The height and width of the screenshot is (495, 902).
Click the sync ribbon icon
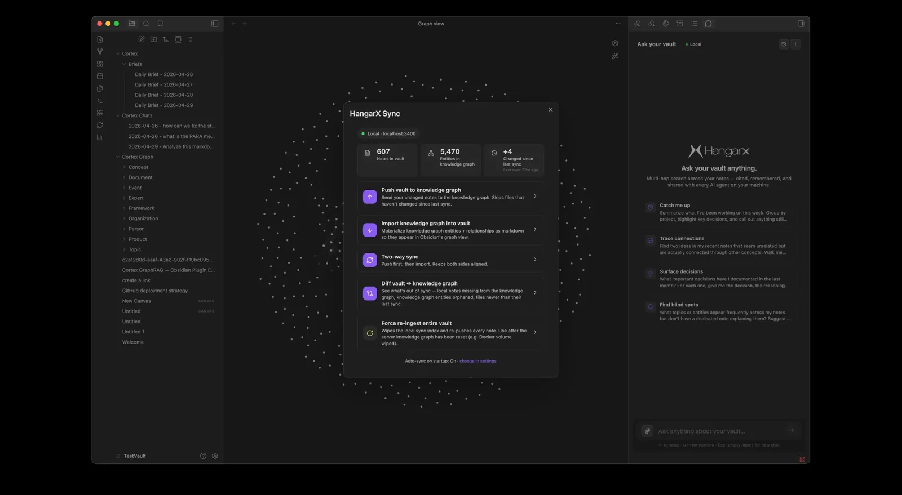(x=100, y=125)
